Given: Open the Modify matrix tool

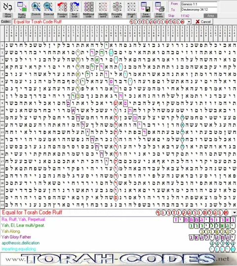Looking at the screenshot, I should click(x=22, y=9).
